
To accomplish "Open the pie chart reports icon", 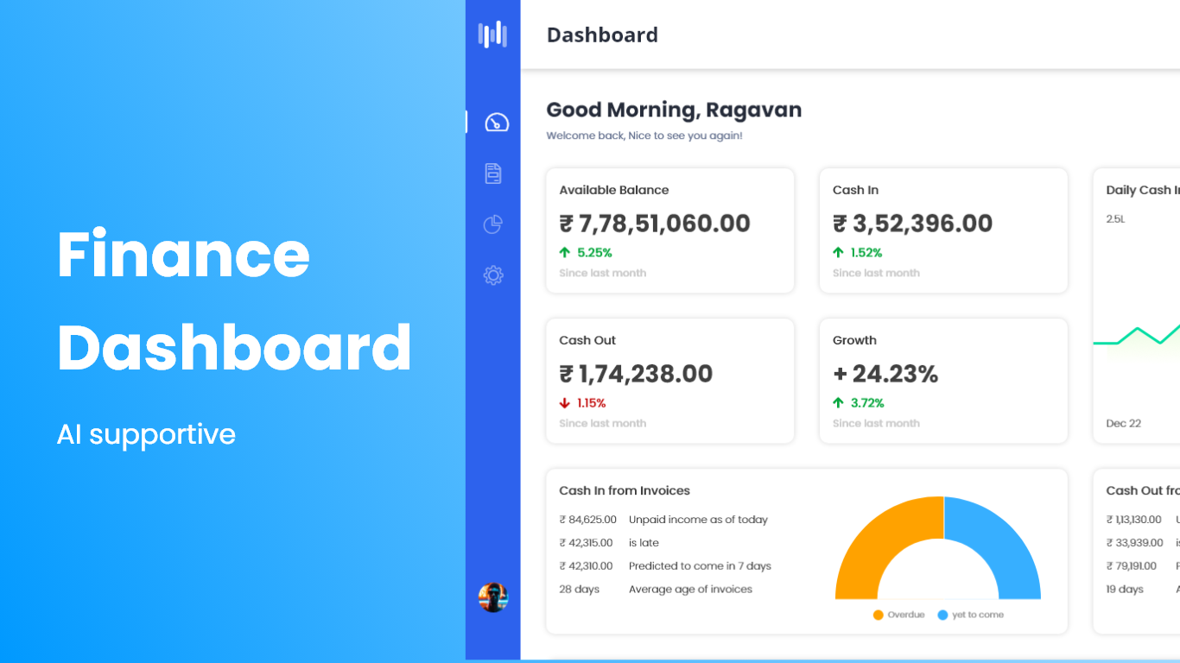I will tap(493, 224).
